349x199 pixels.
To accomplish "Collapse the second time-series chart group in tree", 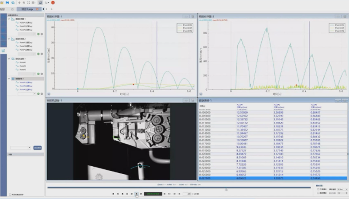I will click(x=9, y=39).
